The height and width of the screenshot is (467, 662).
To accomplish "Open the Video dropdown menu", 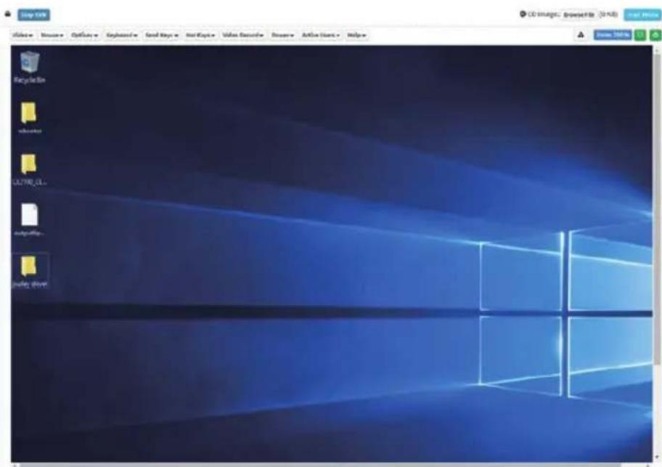I will (23, 35).
